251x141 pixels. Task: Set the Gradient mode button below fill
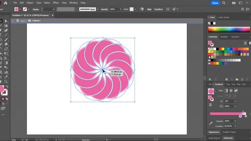[3, 99]
